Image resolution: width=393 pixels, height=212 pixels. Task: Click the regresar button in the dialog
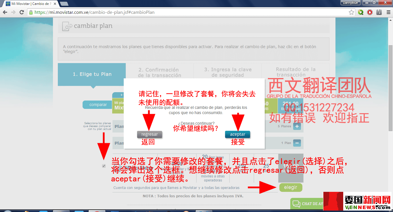(150, 134)
